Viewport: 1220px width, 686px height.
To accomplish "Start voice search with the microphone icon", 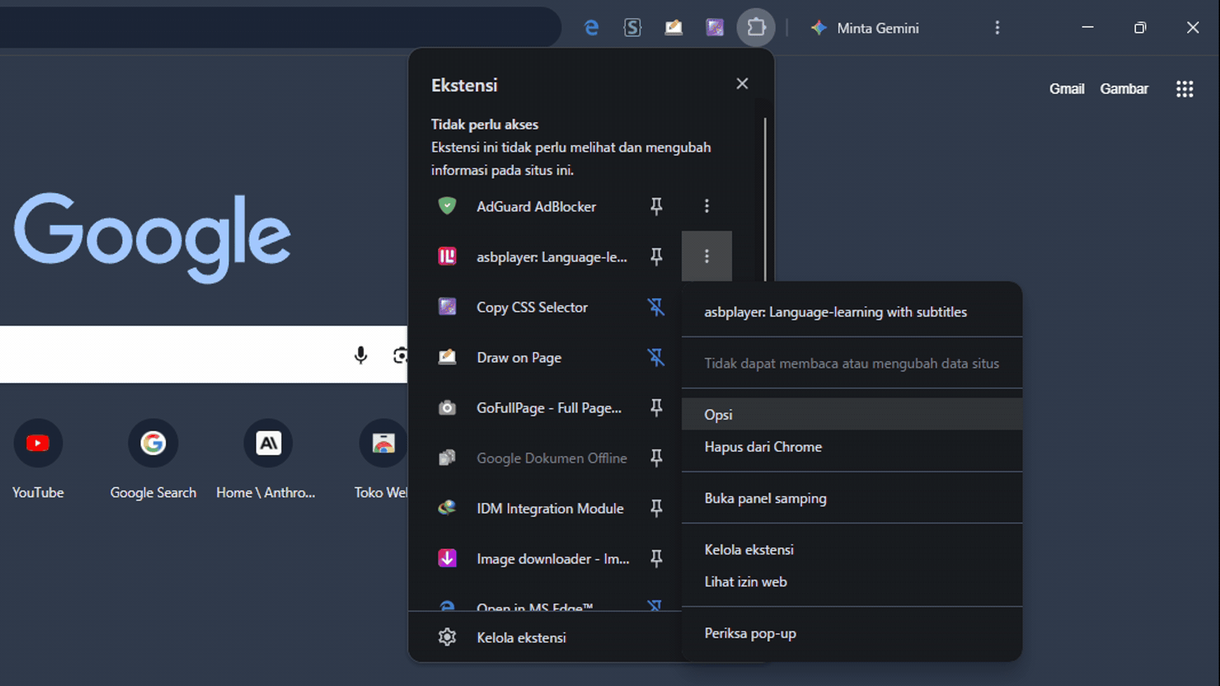I will pos(360,355).
